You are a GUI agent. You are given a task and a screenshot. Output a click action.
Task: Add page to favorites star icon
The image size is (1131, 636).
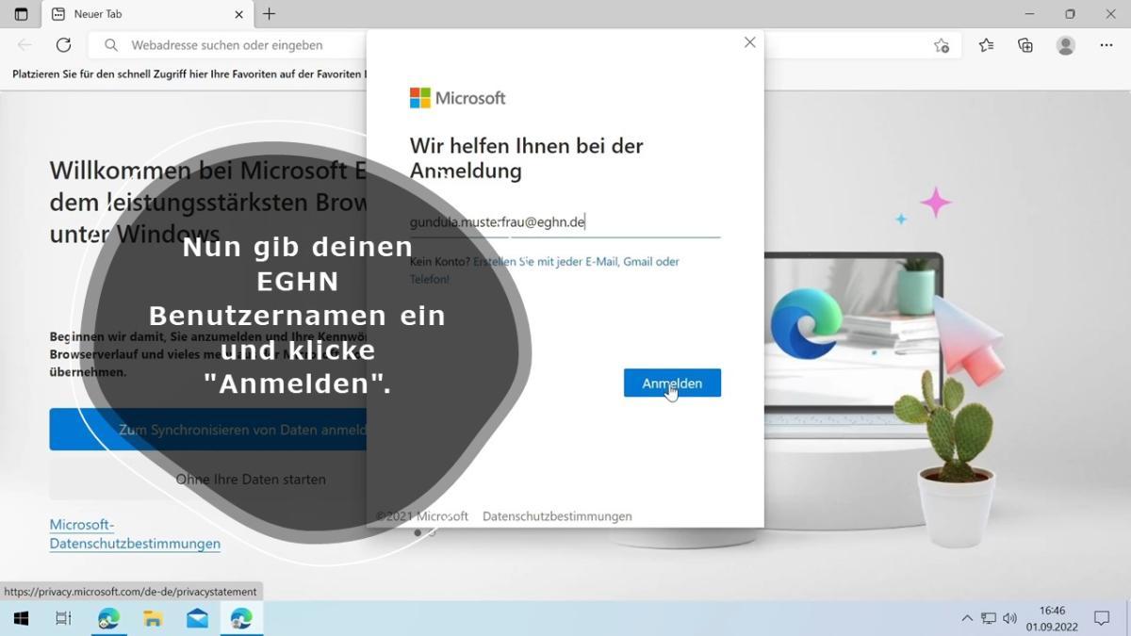click(941, 45)
